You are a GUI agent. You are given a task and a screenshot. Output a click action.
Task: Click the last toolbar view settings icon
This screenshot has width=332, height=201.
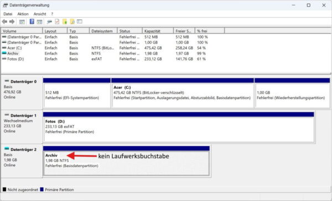tap(80, 21)
